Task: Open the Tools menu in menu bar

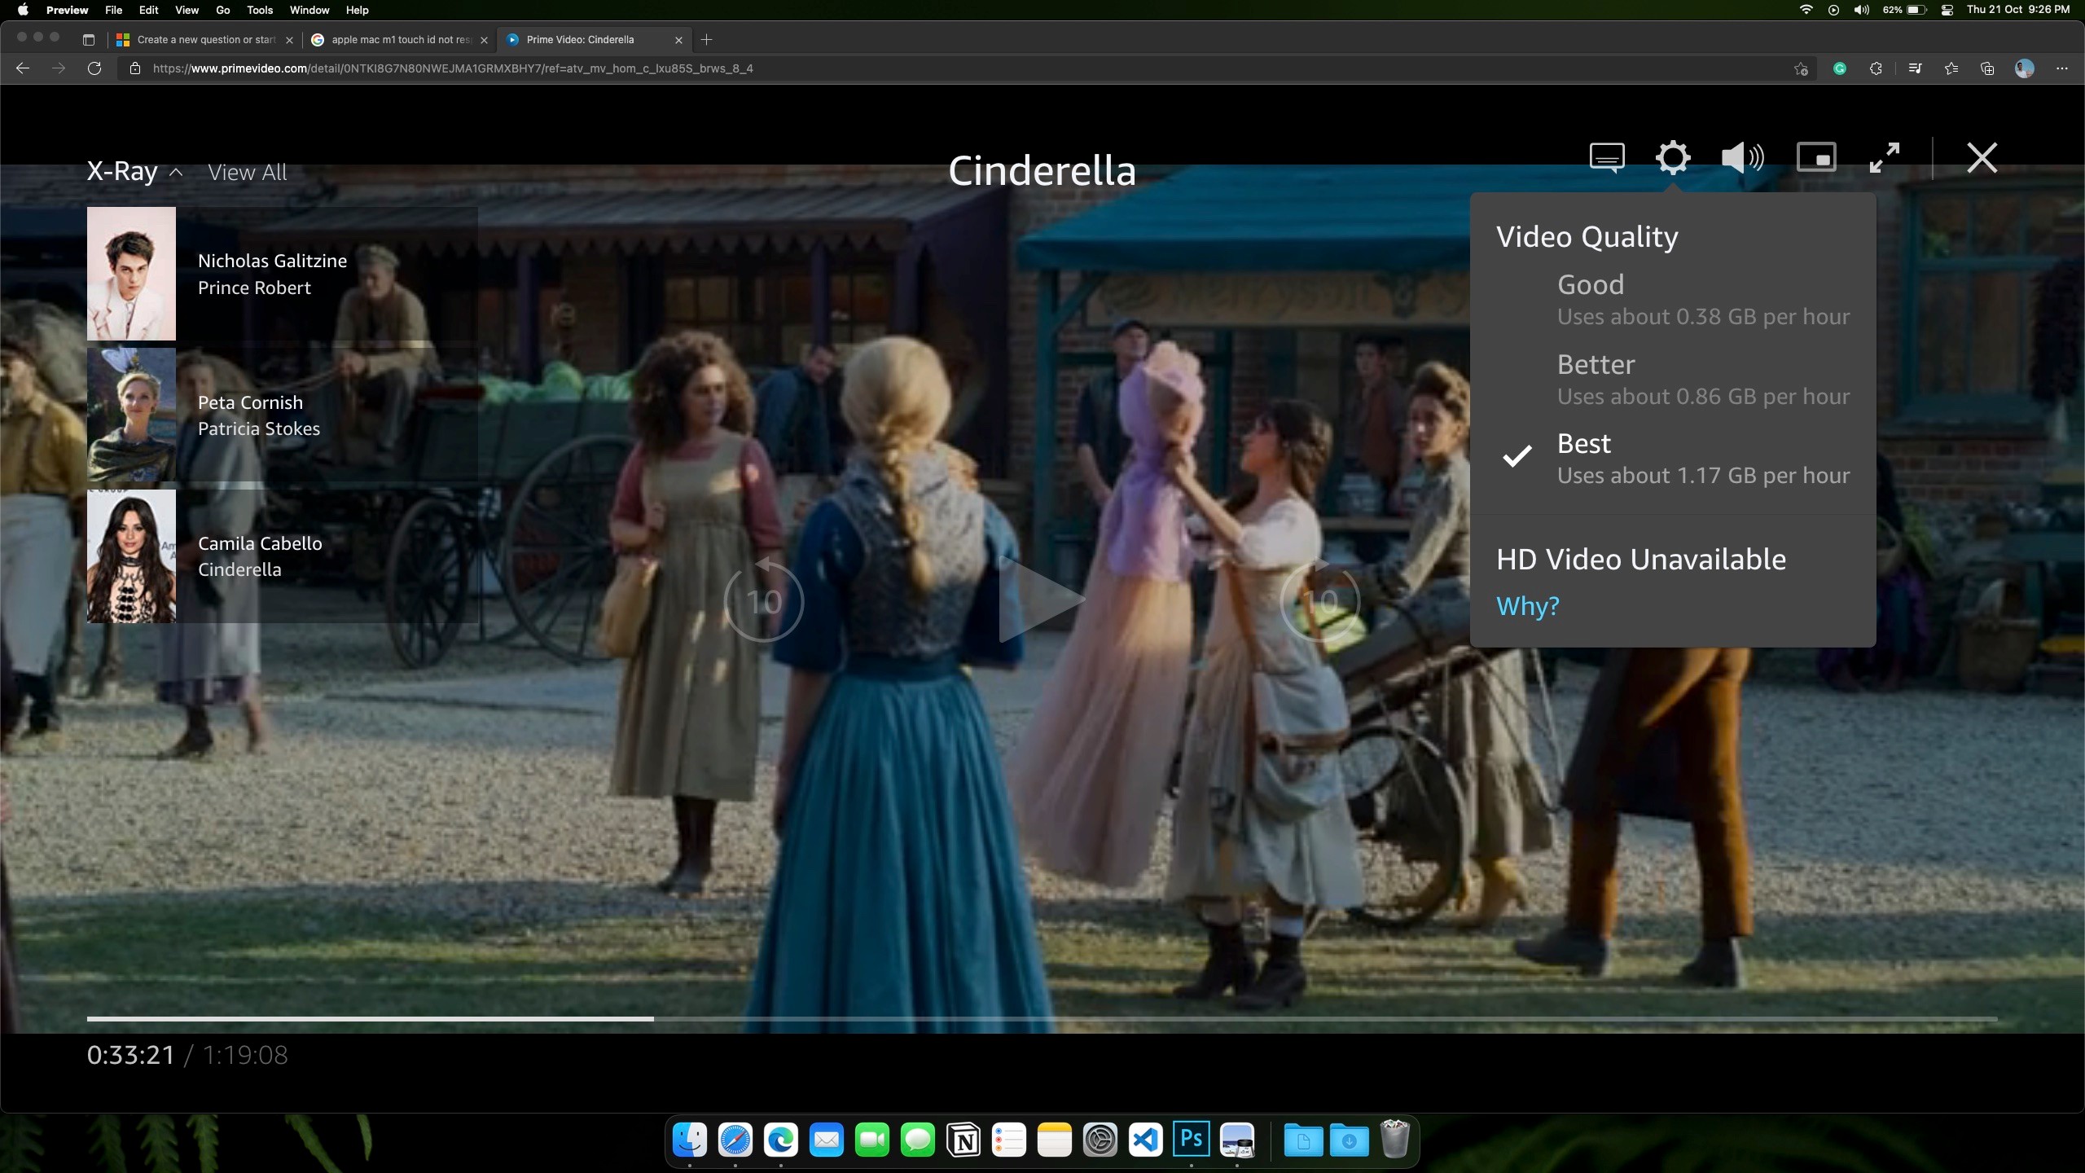Action: 259,10
